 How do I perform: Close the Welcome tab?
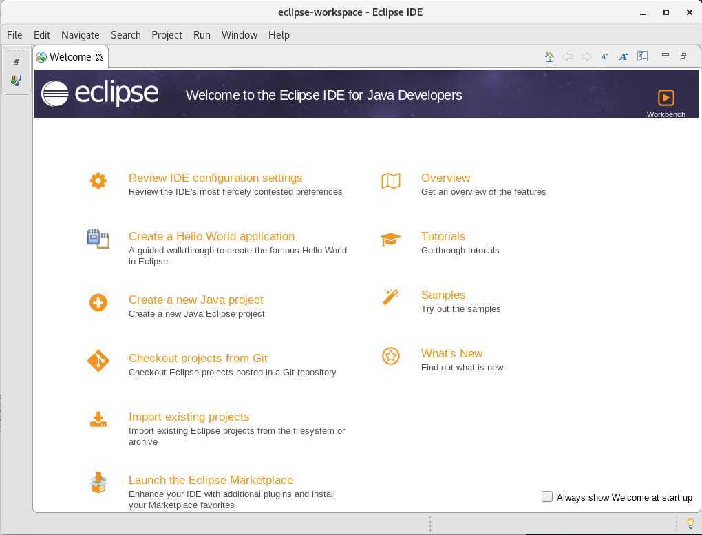[100, 57]
